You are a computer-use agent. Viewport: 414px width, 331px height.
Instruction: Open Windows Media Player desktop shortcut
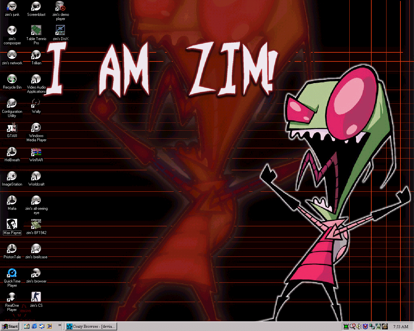(x=36, y=132)
